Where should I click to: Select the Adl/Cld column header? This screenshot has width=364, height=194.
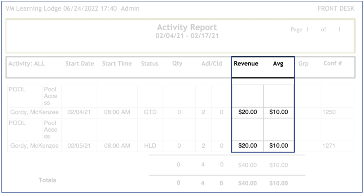tap(212, 64)
